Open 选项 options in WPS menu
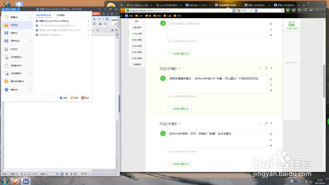 74,98
